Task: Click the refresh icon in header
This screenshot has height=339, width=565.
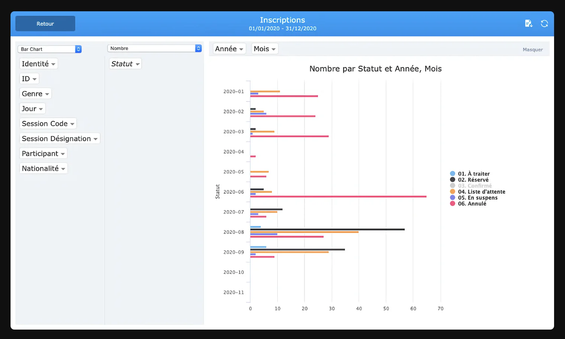Action: pyautogui.click(x=544, y=24)
